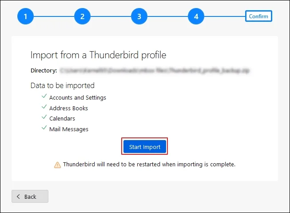Screen dimensions: 290x213
Task: Click the check mark beside Accounts and Settings
Action: (x=44, y=96)
